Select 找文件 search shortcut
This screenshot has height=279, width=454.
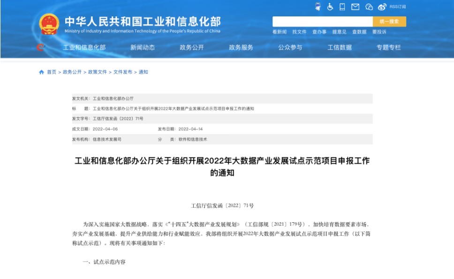tap(299, 32)
